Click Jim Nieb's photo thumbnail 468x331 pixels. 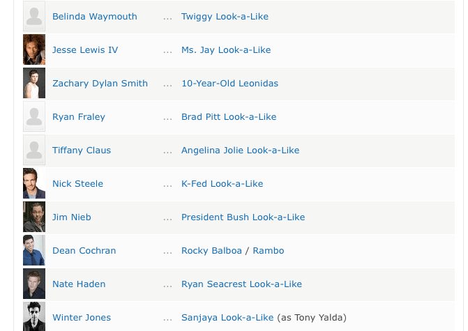click(34, 217)
